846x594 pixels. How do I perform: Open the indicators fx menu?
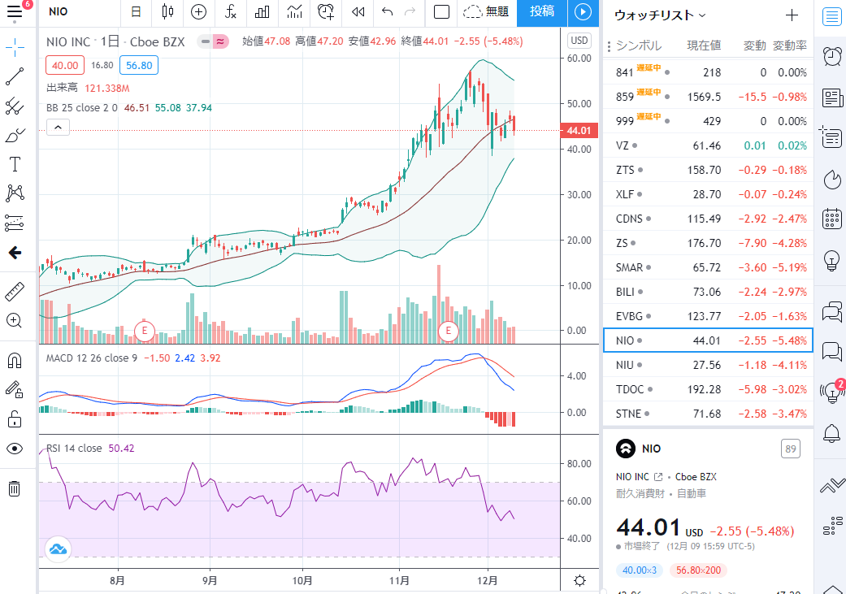pyautogui.click(x=230, y=12)
